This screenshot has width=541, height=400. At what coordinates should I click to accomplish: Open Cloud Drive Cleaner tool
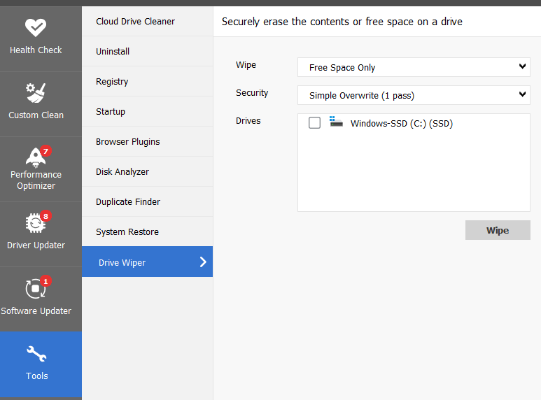(x=135, y=22)
